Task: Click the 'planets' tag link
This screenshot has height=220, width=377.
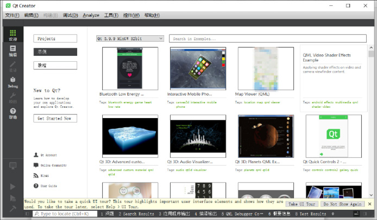Action: tap(249, 170)
